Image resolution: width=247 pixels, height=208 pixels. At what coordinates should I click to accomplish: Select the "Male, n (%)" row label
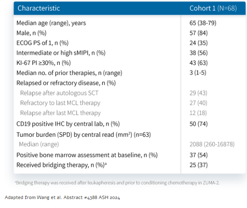pos(35,33)
